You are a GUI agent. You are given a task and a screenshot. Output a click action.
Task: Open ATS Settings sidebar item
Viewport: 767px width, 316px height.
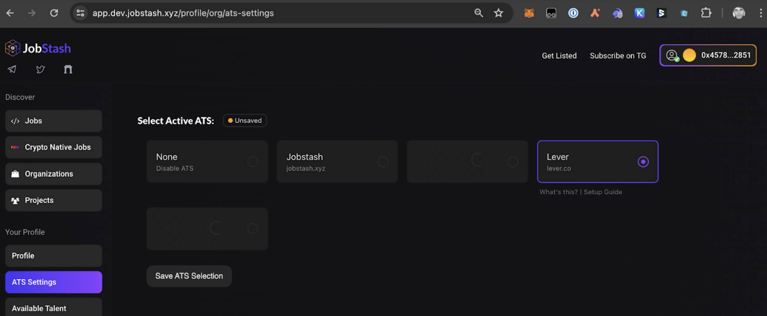point(54,282)
